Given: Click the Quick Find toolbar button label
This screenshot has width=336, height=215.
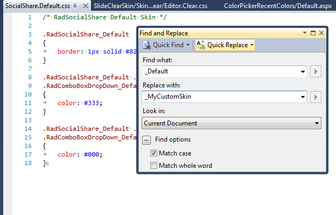Looking at the screenshot, I should point(168,45).
